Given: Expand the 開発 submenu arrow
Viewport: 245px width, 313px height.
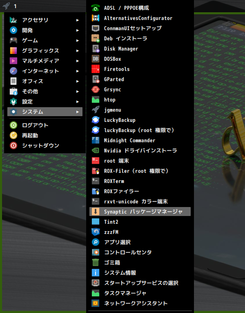Looking at the screenshot, I should 78,30.
